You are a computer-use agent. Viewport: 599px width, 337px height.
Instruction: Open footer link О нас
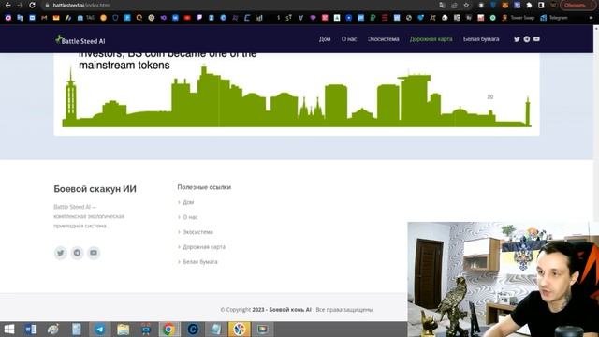[x=190, y=217]
